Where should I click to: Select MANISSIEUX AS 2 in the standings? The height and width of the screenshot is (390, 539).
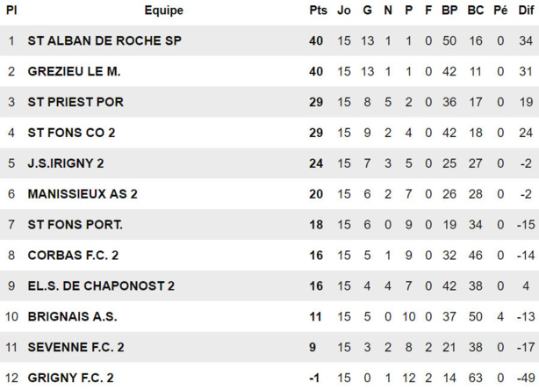pyautogui.click(x=83, y=194)
